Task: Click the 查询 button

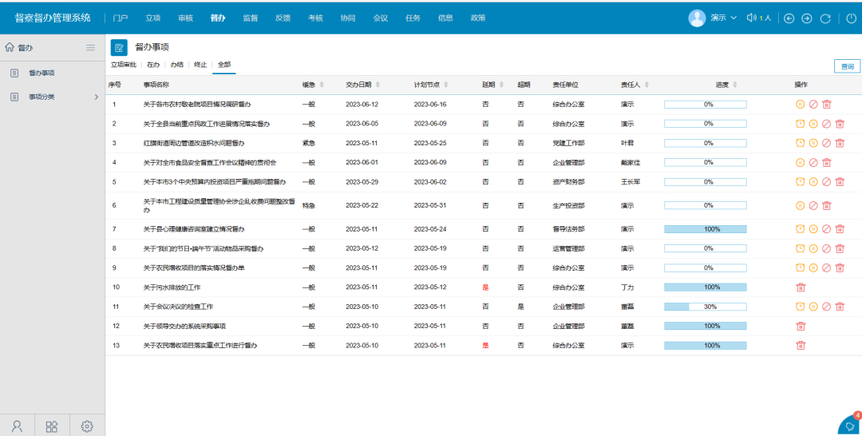Action: [846, 67]
